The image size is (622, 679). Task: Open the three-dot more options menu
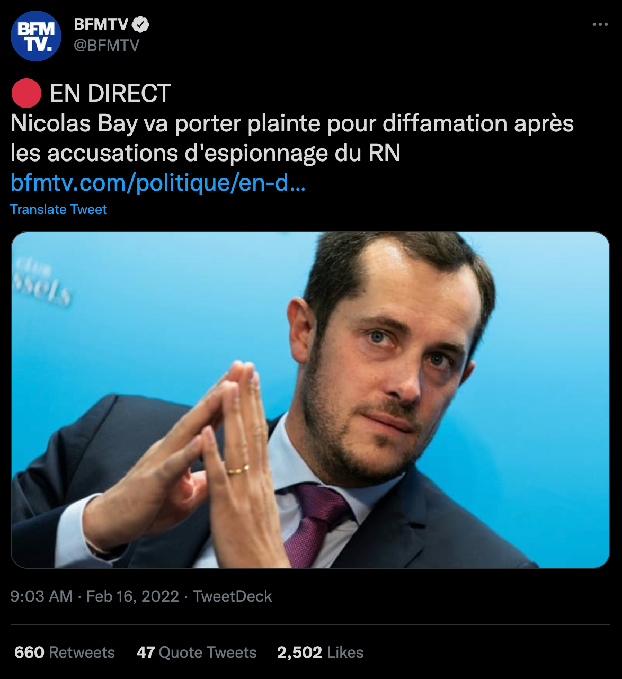600,25
